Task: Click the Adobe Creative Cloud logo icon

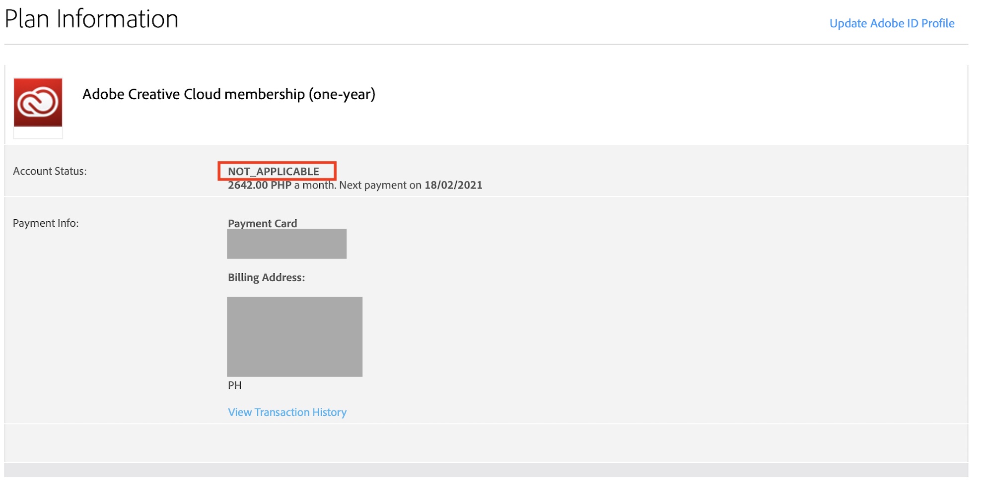Action: point(38,103)
